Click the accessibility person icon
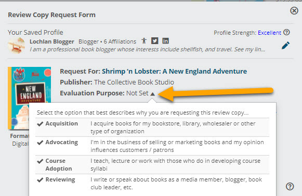302x196 pixels. click(144, 41)
